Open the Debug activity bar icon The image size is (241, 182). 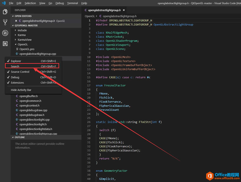pyautogui.click(x=5, y=33)
